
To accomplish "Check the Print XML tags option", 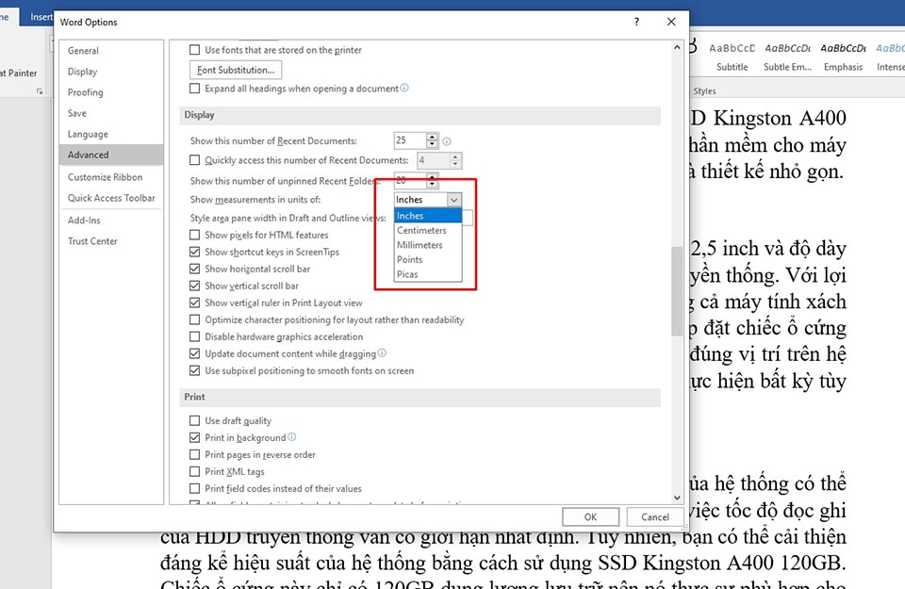I will (x=192, y=471).
